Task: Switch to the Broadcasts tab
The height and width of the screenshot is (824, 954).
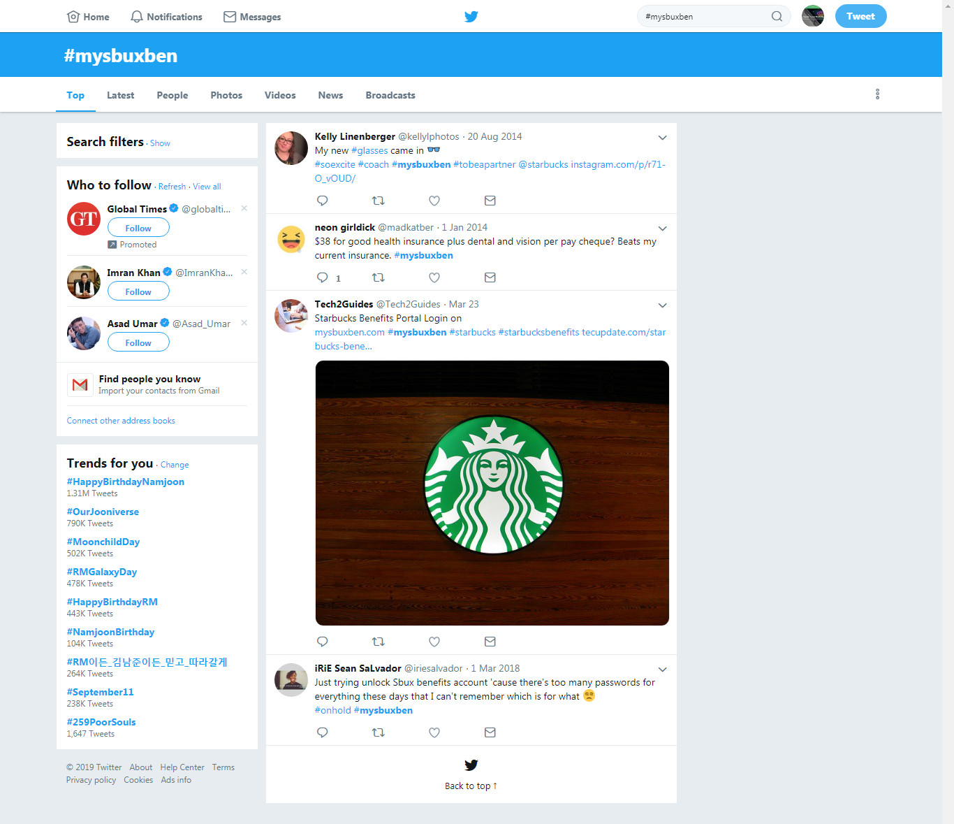Action: (390, 95)
